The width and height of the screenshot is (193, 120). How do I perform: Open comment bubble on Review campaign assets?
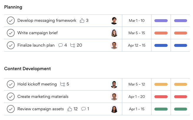[x=83, y=109]
